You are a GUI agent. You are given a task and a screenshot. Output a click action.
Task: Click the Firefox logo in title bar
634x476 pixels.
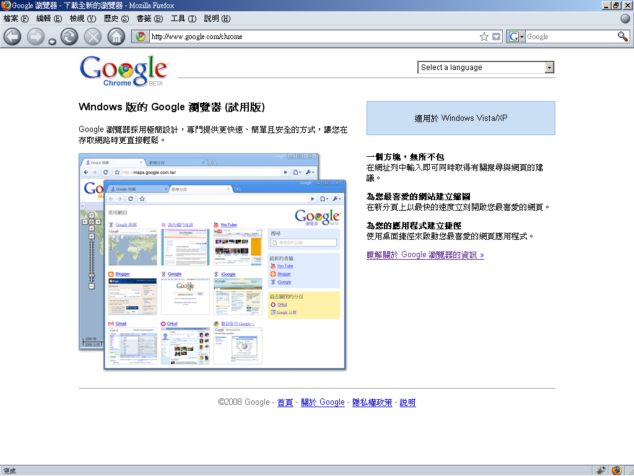(6, 5)
